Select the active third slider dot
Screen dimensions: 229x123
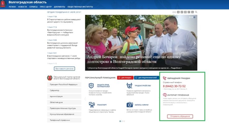pos(194,17)
